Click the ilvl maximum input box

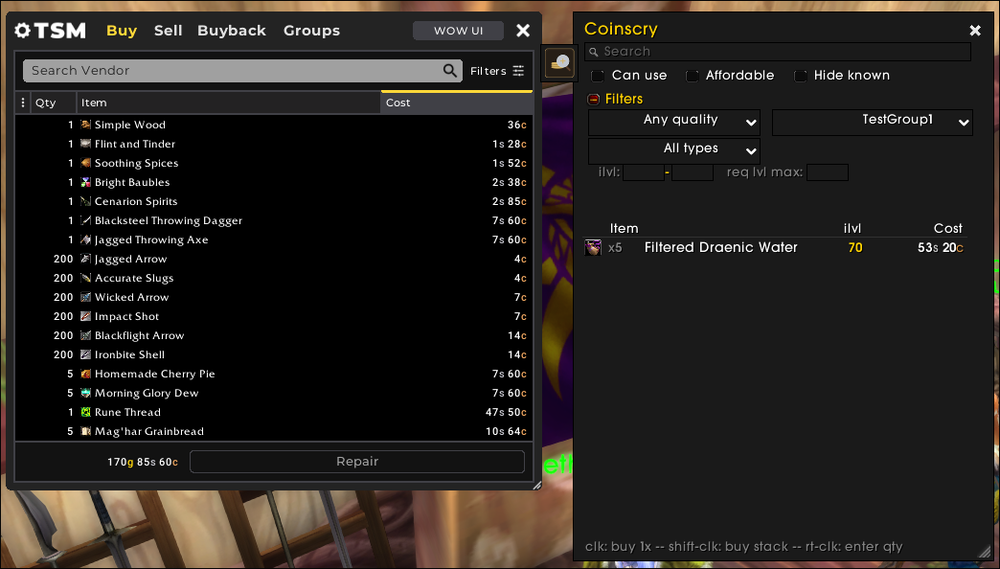coord(692,172)
